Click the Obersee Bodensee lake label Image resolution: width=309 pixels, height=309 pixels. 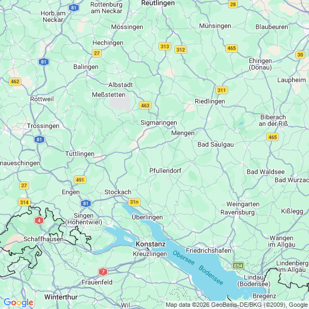(x=198, y=267)
